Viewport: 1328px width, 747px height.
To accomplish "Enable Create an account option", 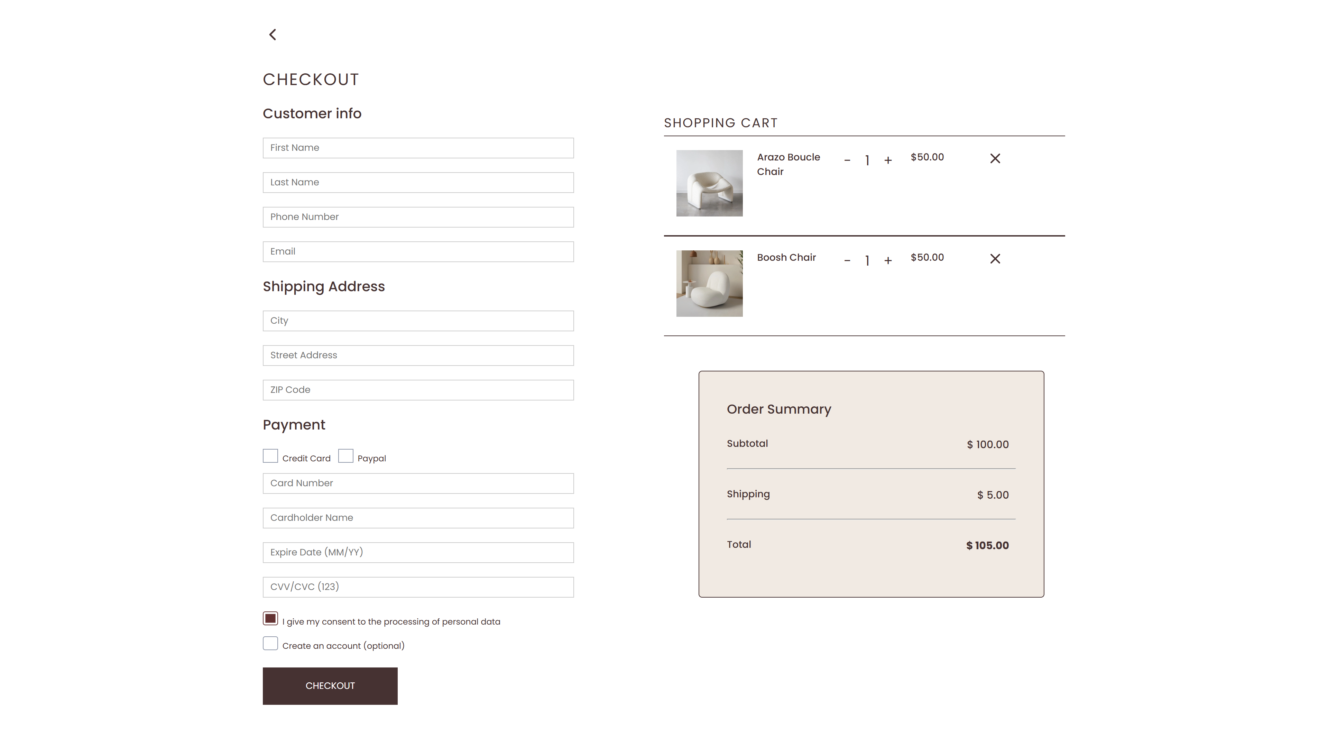I will (x=270, y=643).
